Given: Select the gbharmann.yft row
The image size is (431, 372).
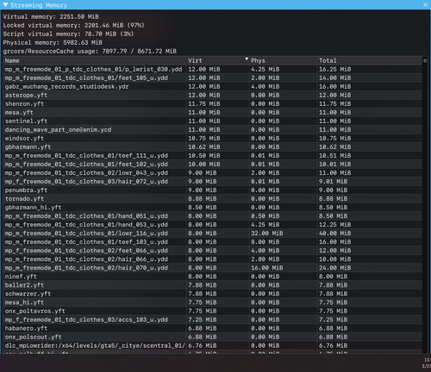Looking at the screenshot, I should 213,146.
